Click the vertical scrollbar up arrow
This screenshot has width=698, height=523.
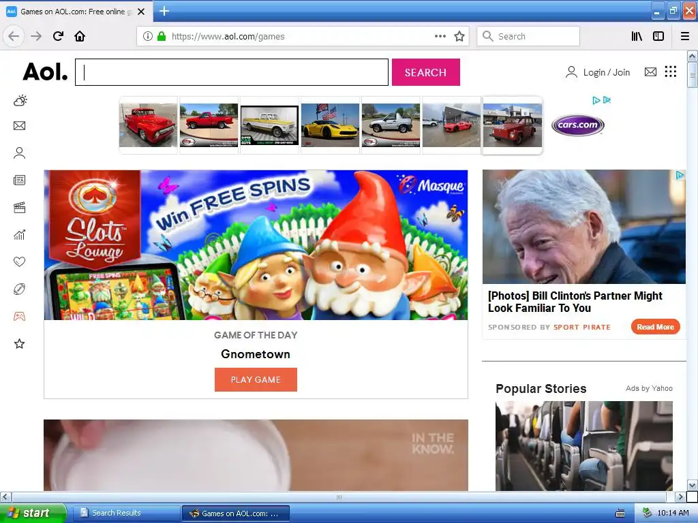692,56
